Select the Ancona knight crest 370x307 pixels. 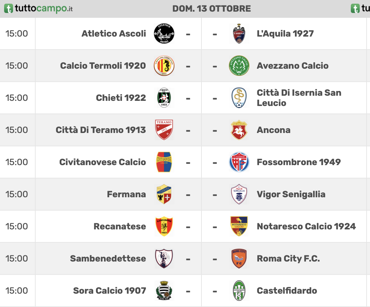pos(239,130)
